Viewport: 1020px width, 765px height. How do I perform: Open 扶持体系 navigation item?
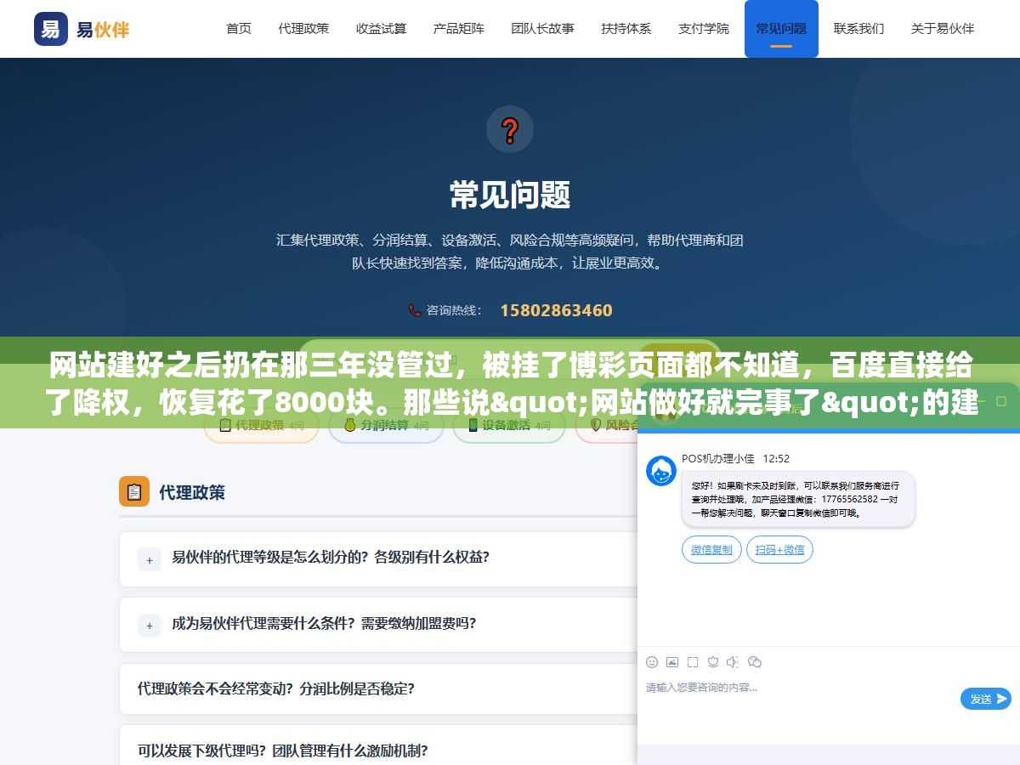pos(626,28)
